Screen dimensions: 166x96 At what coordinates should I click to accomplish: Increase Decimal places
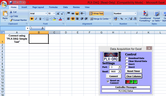pos(131,19)
